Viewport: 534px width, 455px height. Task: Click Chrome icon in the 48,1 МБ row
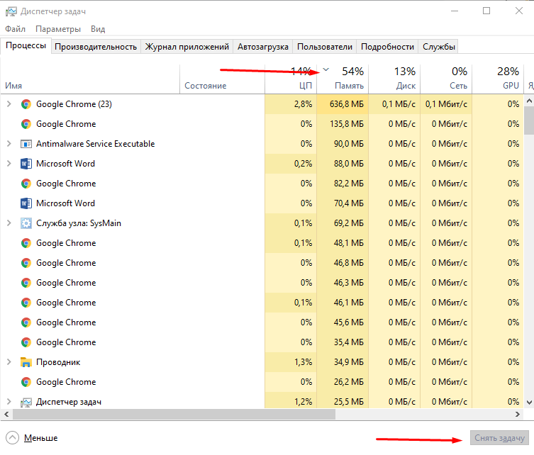[26, 243]
